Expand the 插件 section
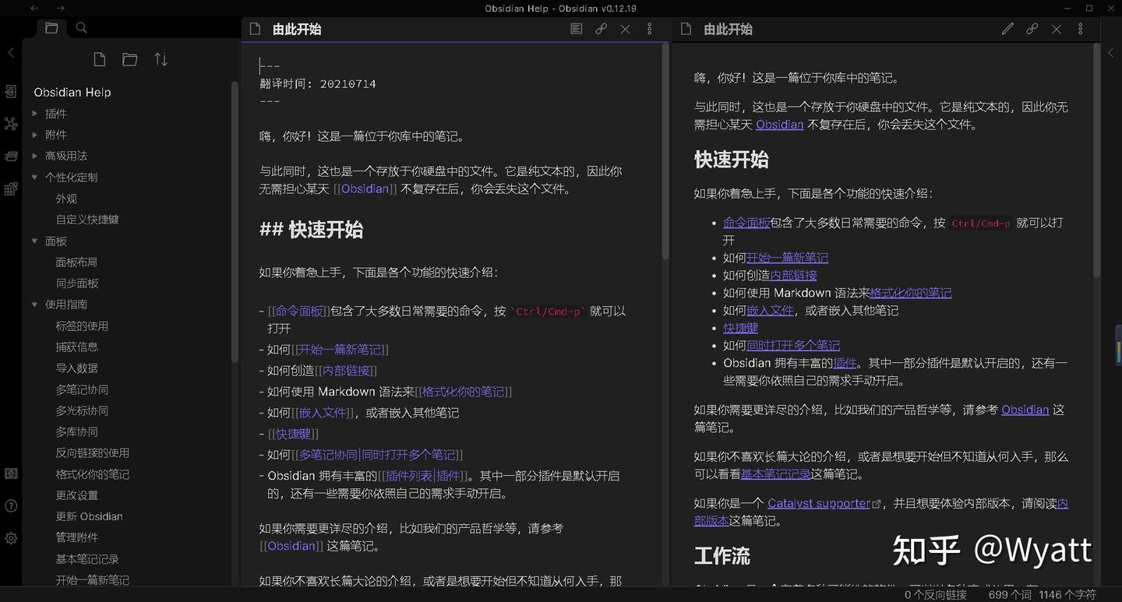The image size is (1122, 602). point(34,113)
